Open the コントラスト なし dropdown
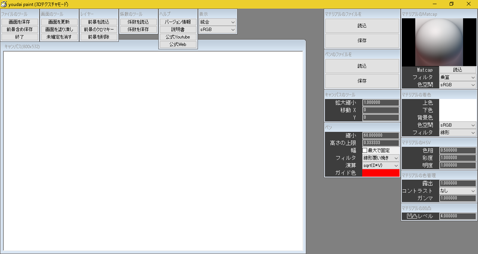The height and width of the screenshot is (254, 478). pyautogui.click(x=457, y=191)
